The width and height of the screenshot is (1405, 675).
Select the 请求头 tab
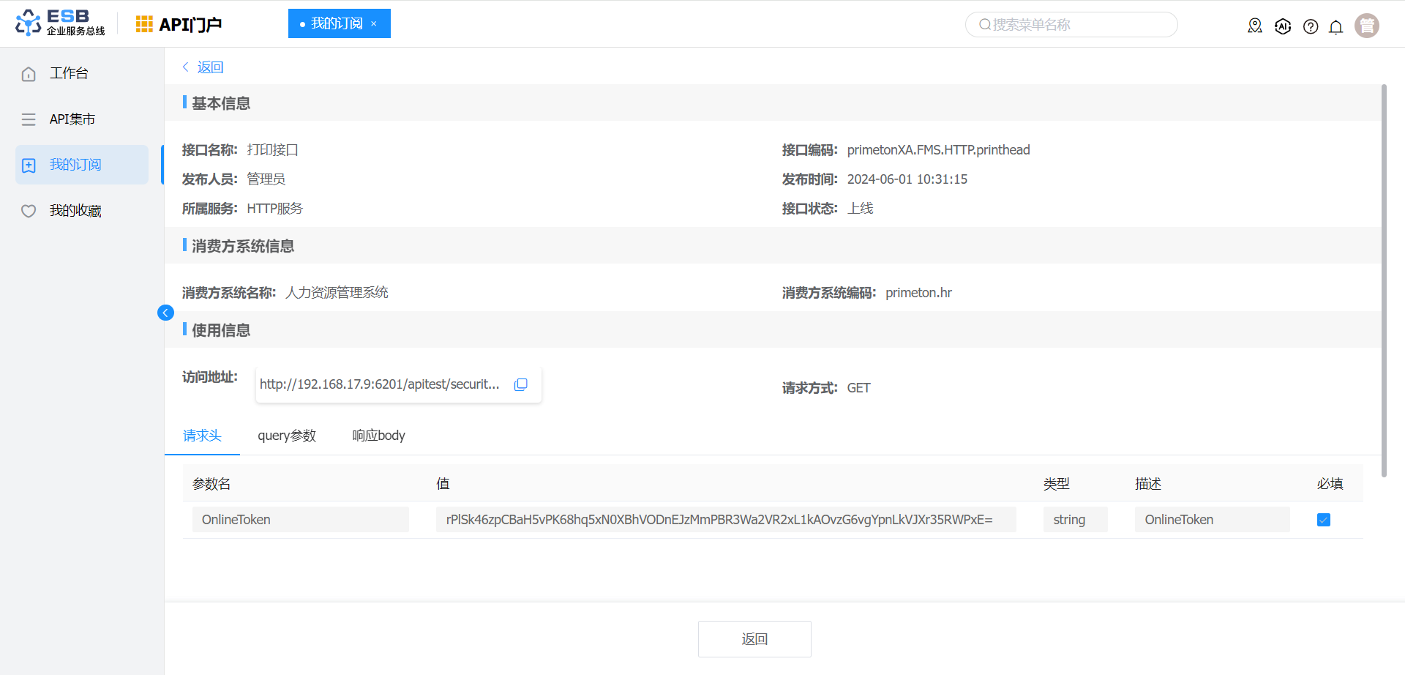pyautogui.click(x=202, y=436)
